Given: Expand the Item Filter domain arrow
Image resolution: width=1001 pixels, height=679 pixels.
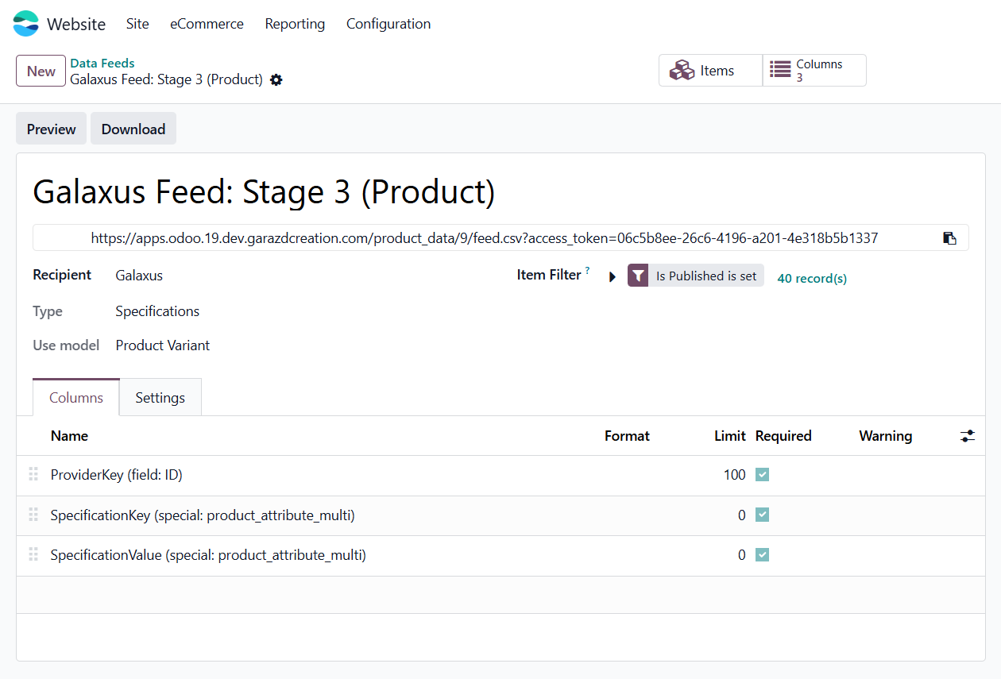Looking at the screenshot, I should 613,277.
